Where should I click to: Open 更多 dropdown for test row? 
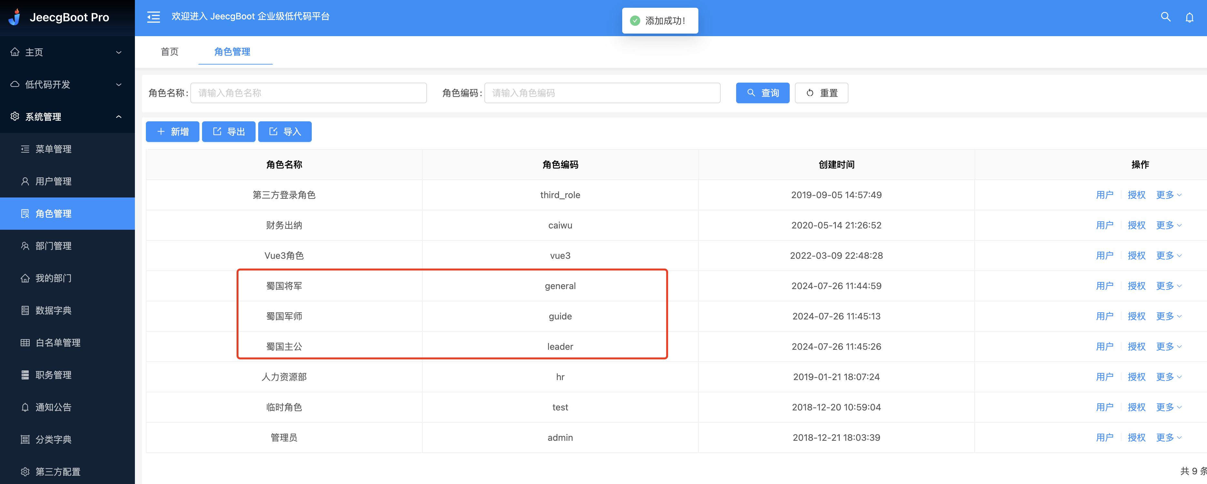pyautogui.click(x=1169, y=407)
